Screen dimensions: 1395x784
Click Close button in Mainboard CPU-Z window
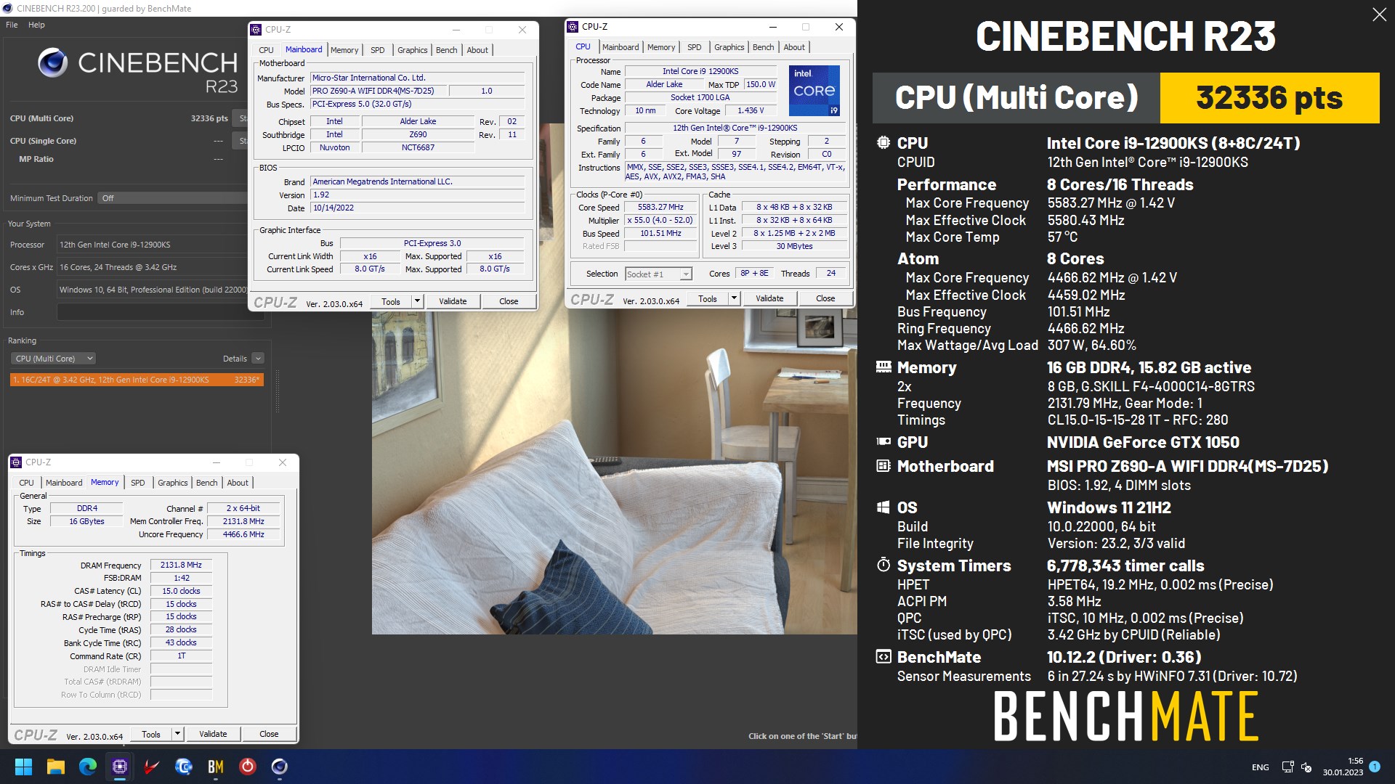509,301
